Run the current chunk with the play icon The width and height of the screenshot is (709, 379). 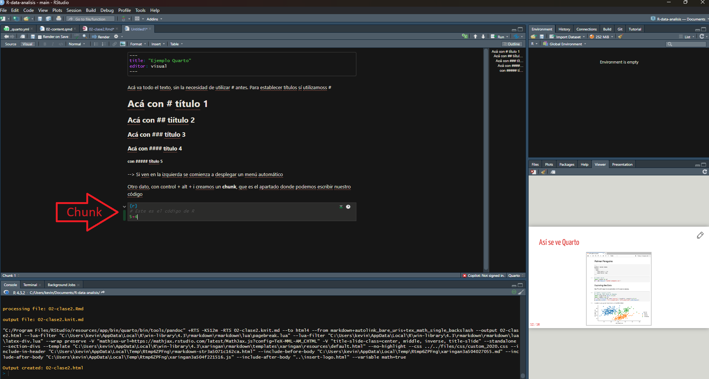click(x=348, y=207)
